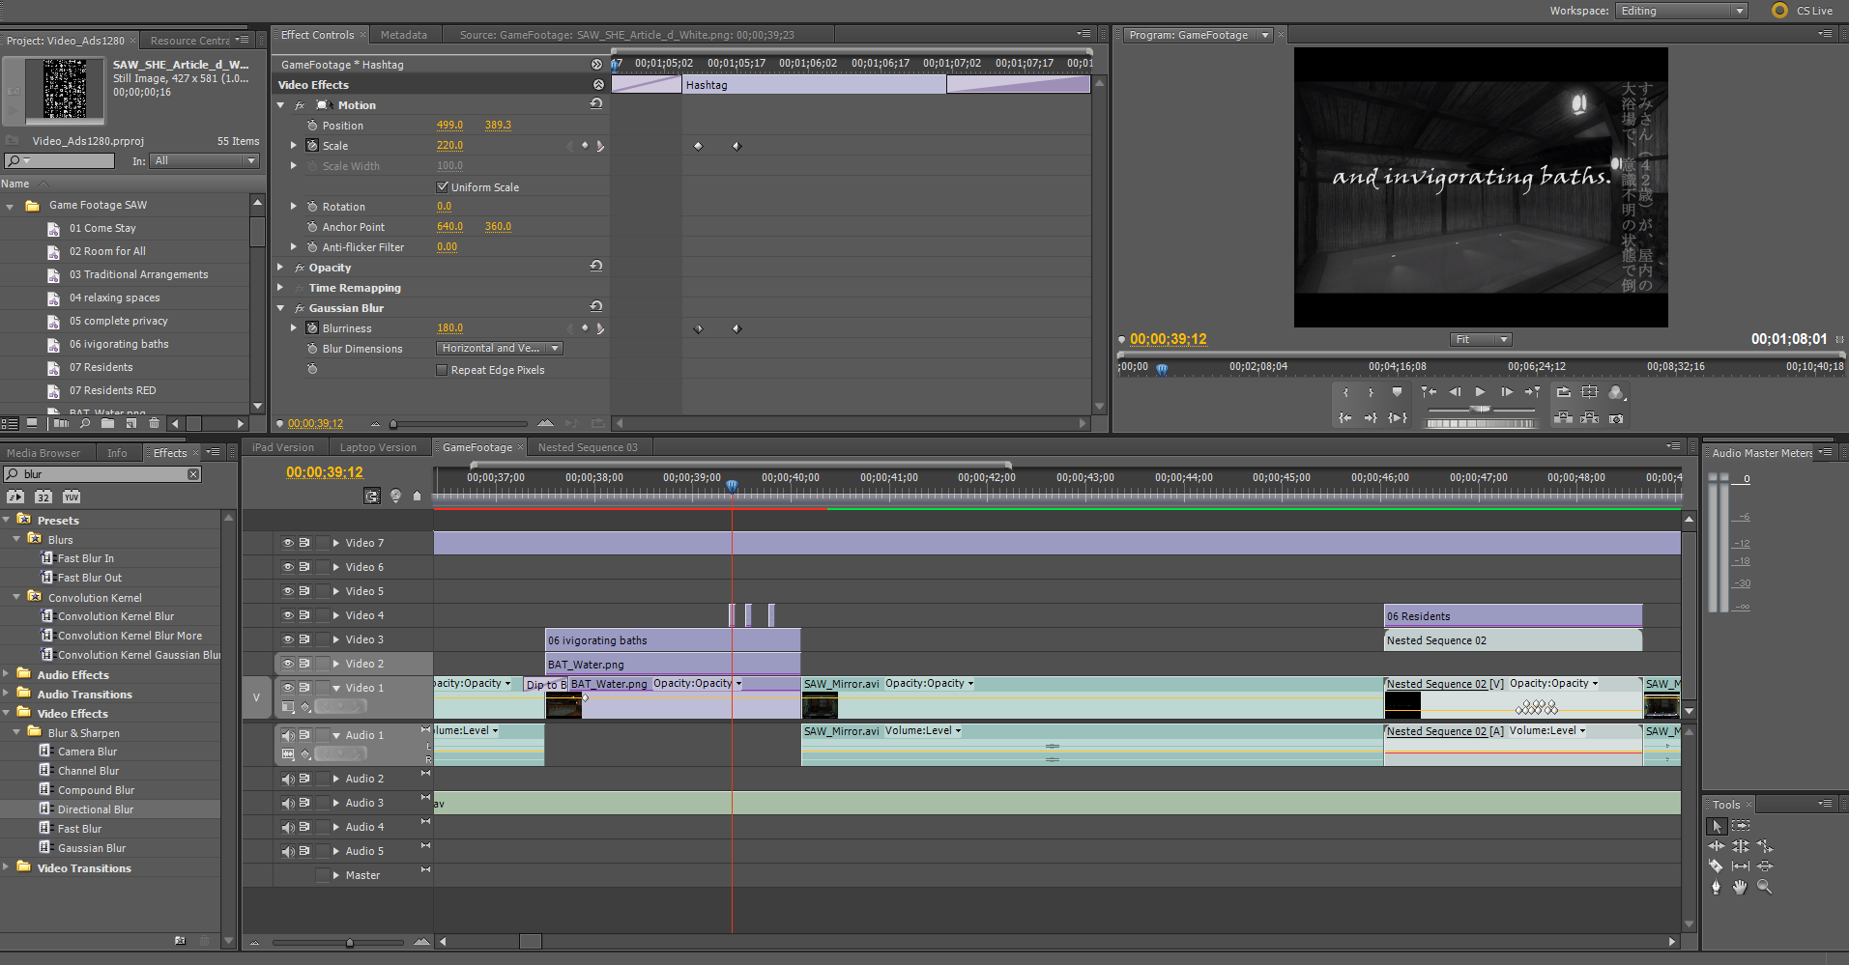The width and height of the screenshot is (1849, 965).
Task: Switch to the Metadata tab
Action: click(404, 35)
